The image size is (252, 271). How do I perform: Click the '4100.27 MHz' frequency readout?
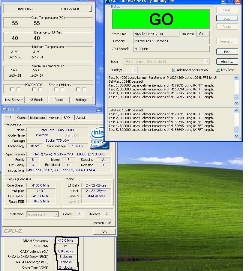tap(70, 9)
